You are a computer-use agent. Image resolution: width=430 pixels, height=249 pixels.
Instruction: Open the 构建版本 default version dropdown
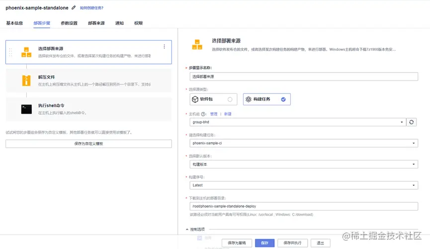point(304,165)
